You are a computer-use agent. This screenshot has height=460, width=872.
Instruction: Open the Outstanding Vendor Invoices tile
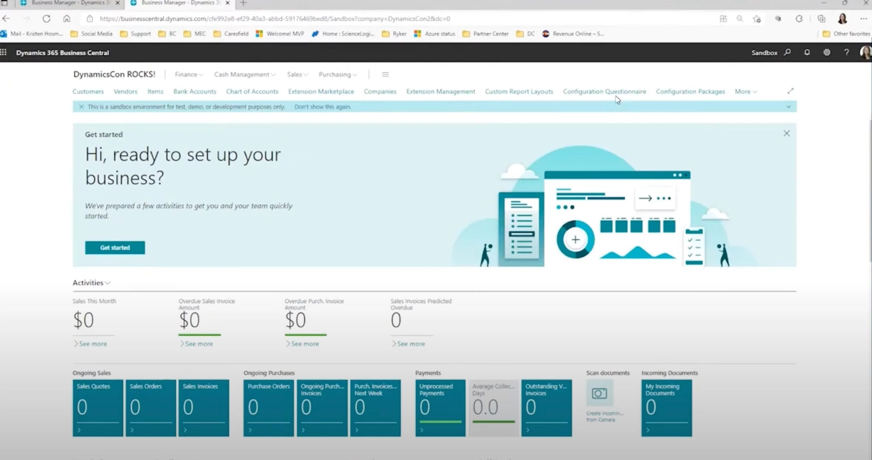tap(546, 408)
